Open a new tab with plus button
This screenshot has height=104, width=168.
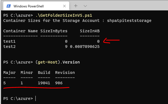[76, 6]
